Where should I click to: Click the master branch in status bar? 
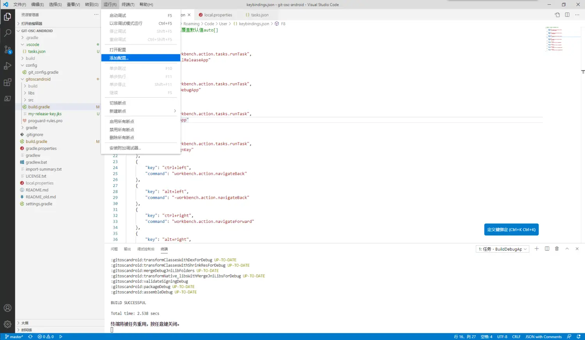tap(14, 336)
